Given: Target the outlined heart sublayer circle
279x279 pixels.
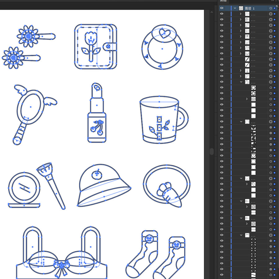Looking at the screenshot, I should pos(271,156).
